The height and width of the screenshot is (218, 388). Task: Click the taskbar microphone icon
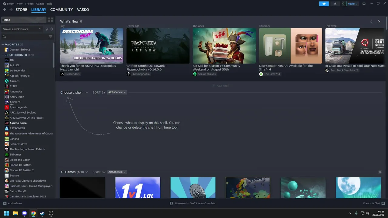point(356,213)
